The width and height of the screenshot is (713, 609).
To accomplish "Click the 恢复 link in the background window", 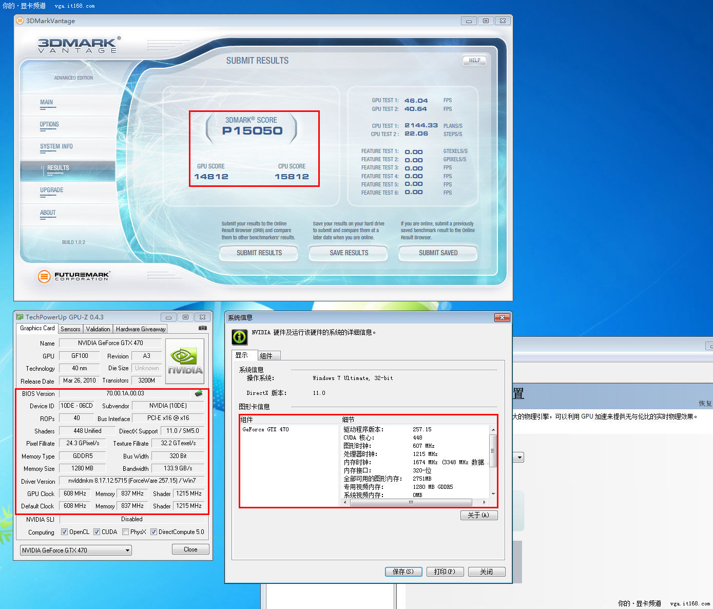I will click(x=705, y=404).
